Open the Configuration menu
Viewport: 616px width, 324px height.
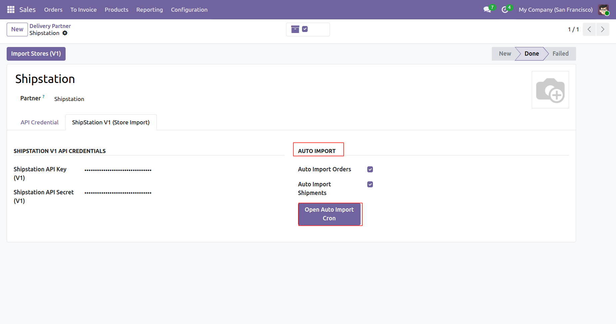189,10
